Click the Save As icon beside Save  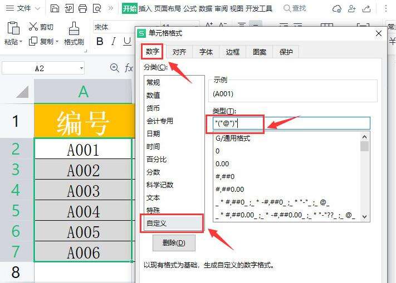pos(69,8)
